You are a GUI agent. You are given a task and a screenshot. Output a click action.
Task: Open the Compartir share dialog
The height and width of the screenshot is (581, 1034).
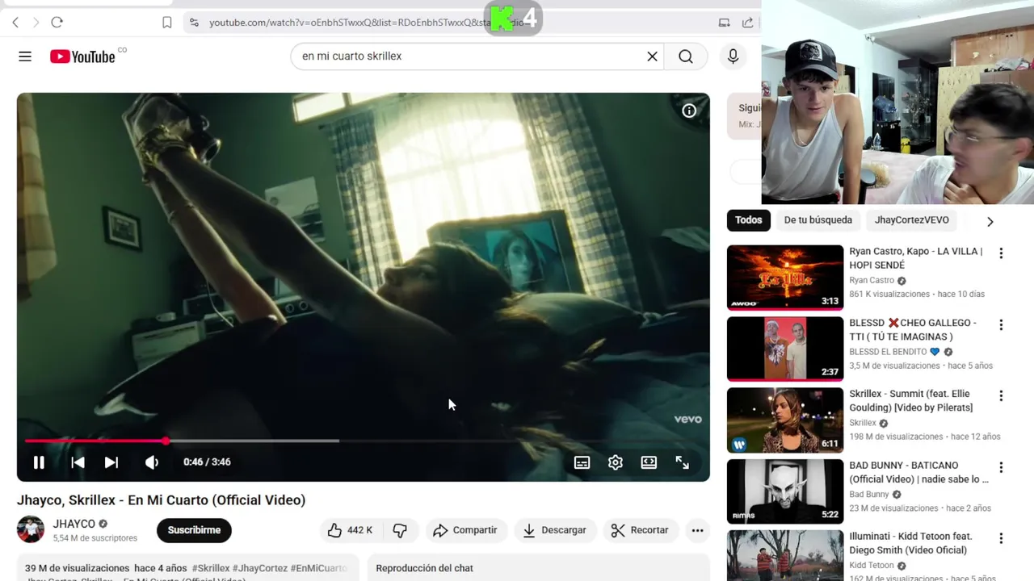464,530
